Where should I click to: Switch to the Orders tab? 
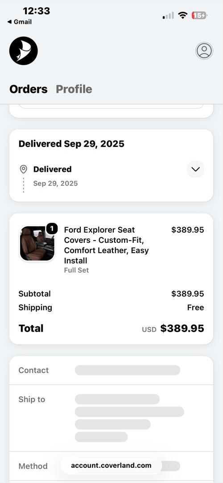tap(28, 89)
